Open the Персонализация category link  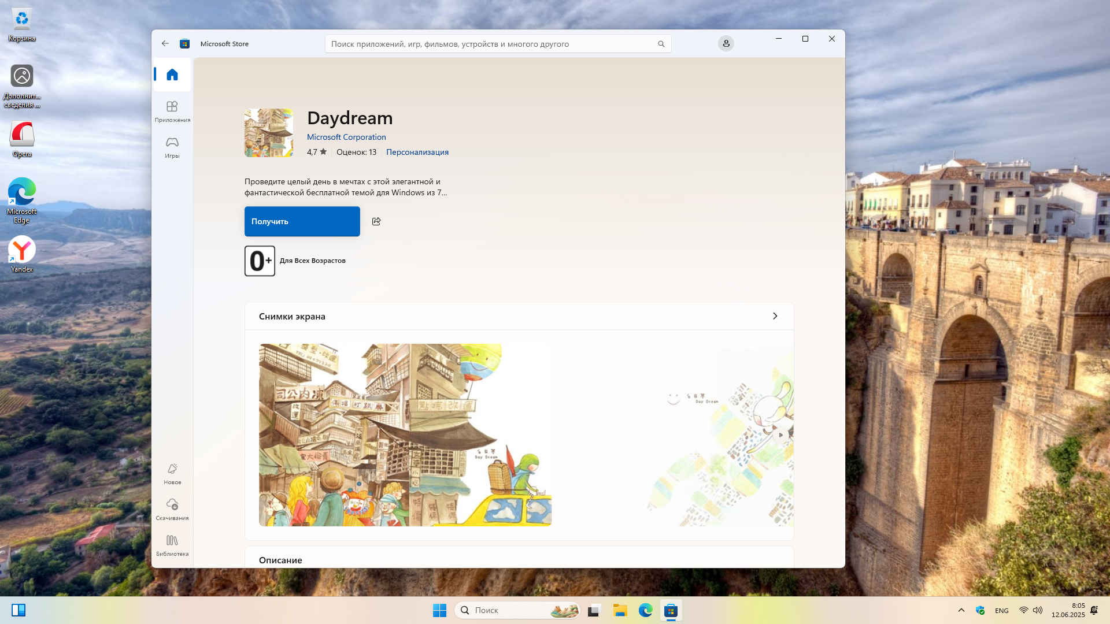tap(417, 152)
